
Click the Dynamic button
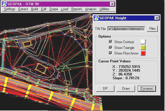147,89
